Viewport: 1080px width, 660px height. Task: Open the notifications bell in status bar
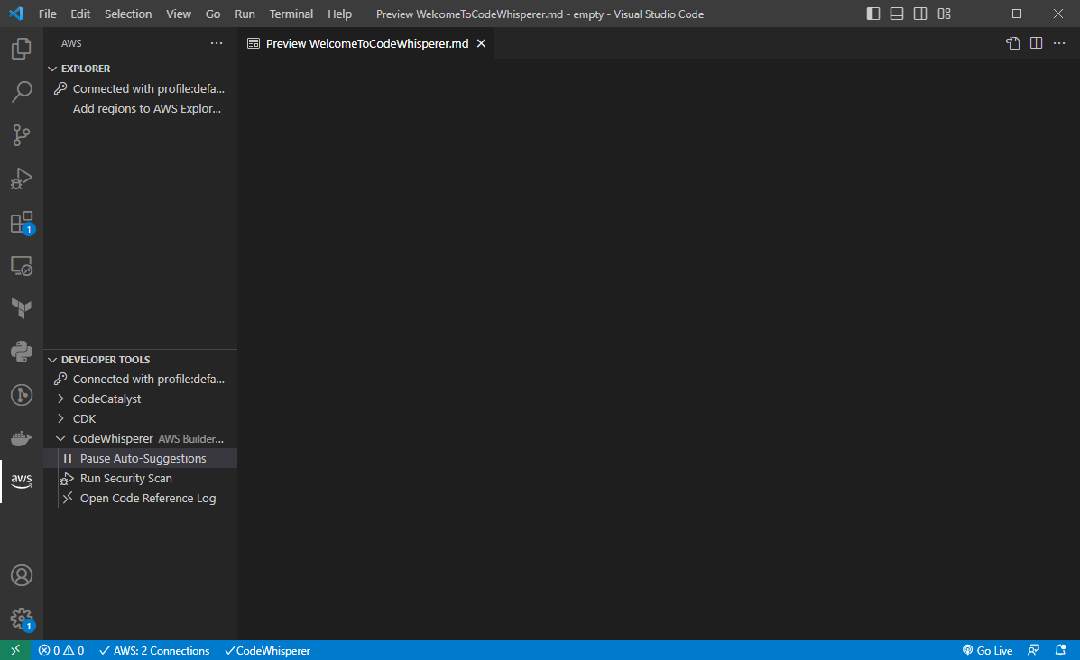click(1061, 650)
